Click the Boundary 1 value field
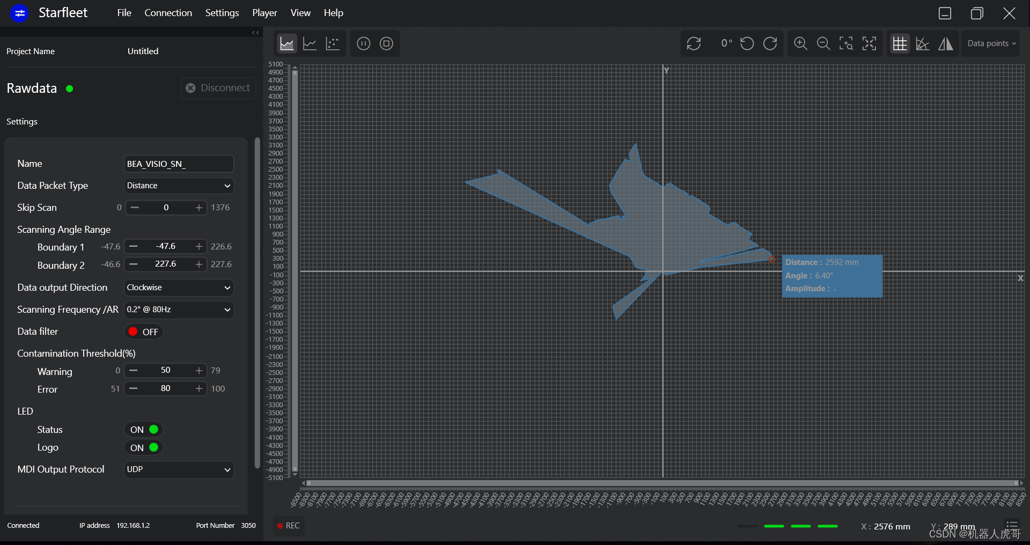Image resolution: width=1030 pixels, height=545 pixels. (166, 246)
